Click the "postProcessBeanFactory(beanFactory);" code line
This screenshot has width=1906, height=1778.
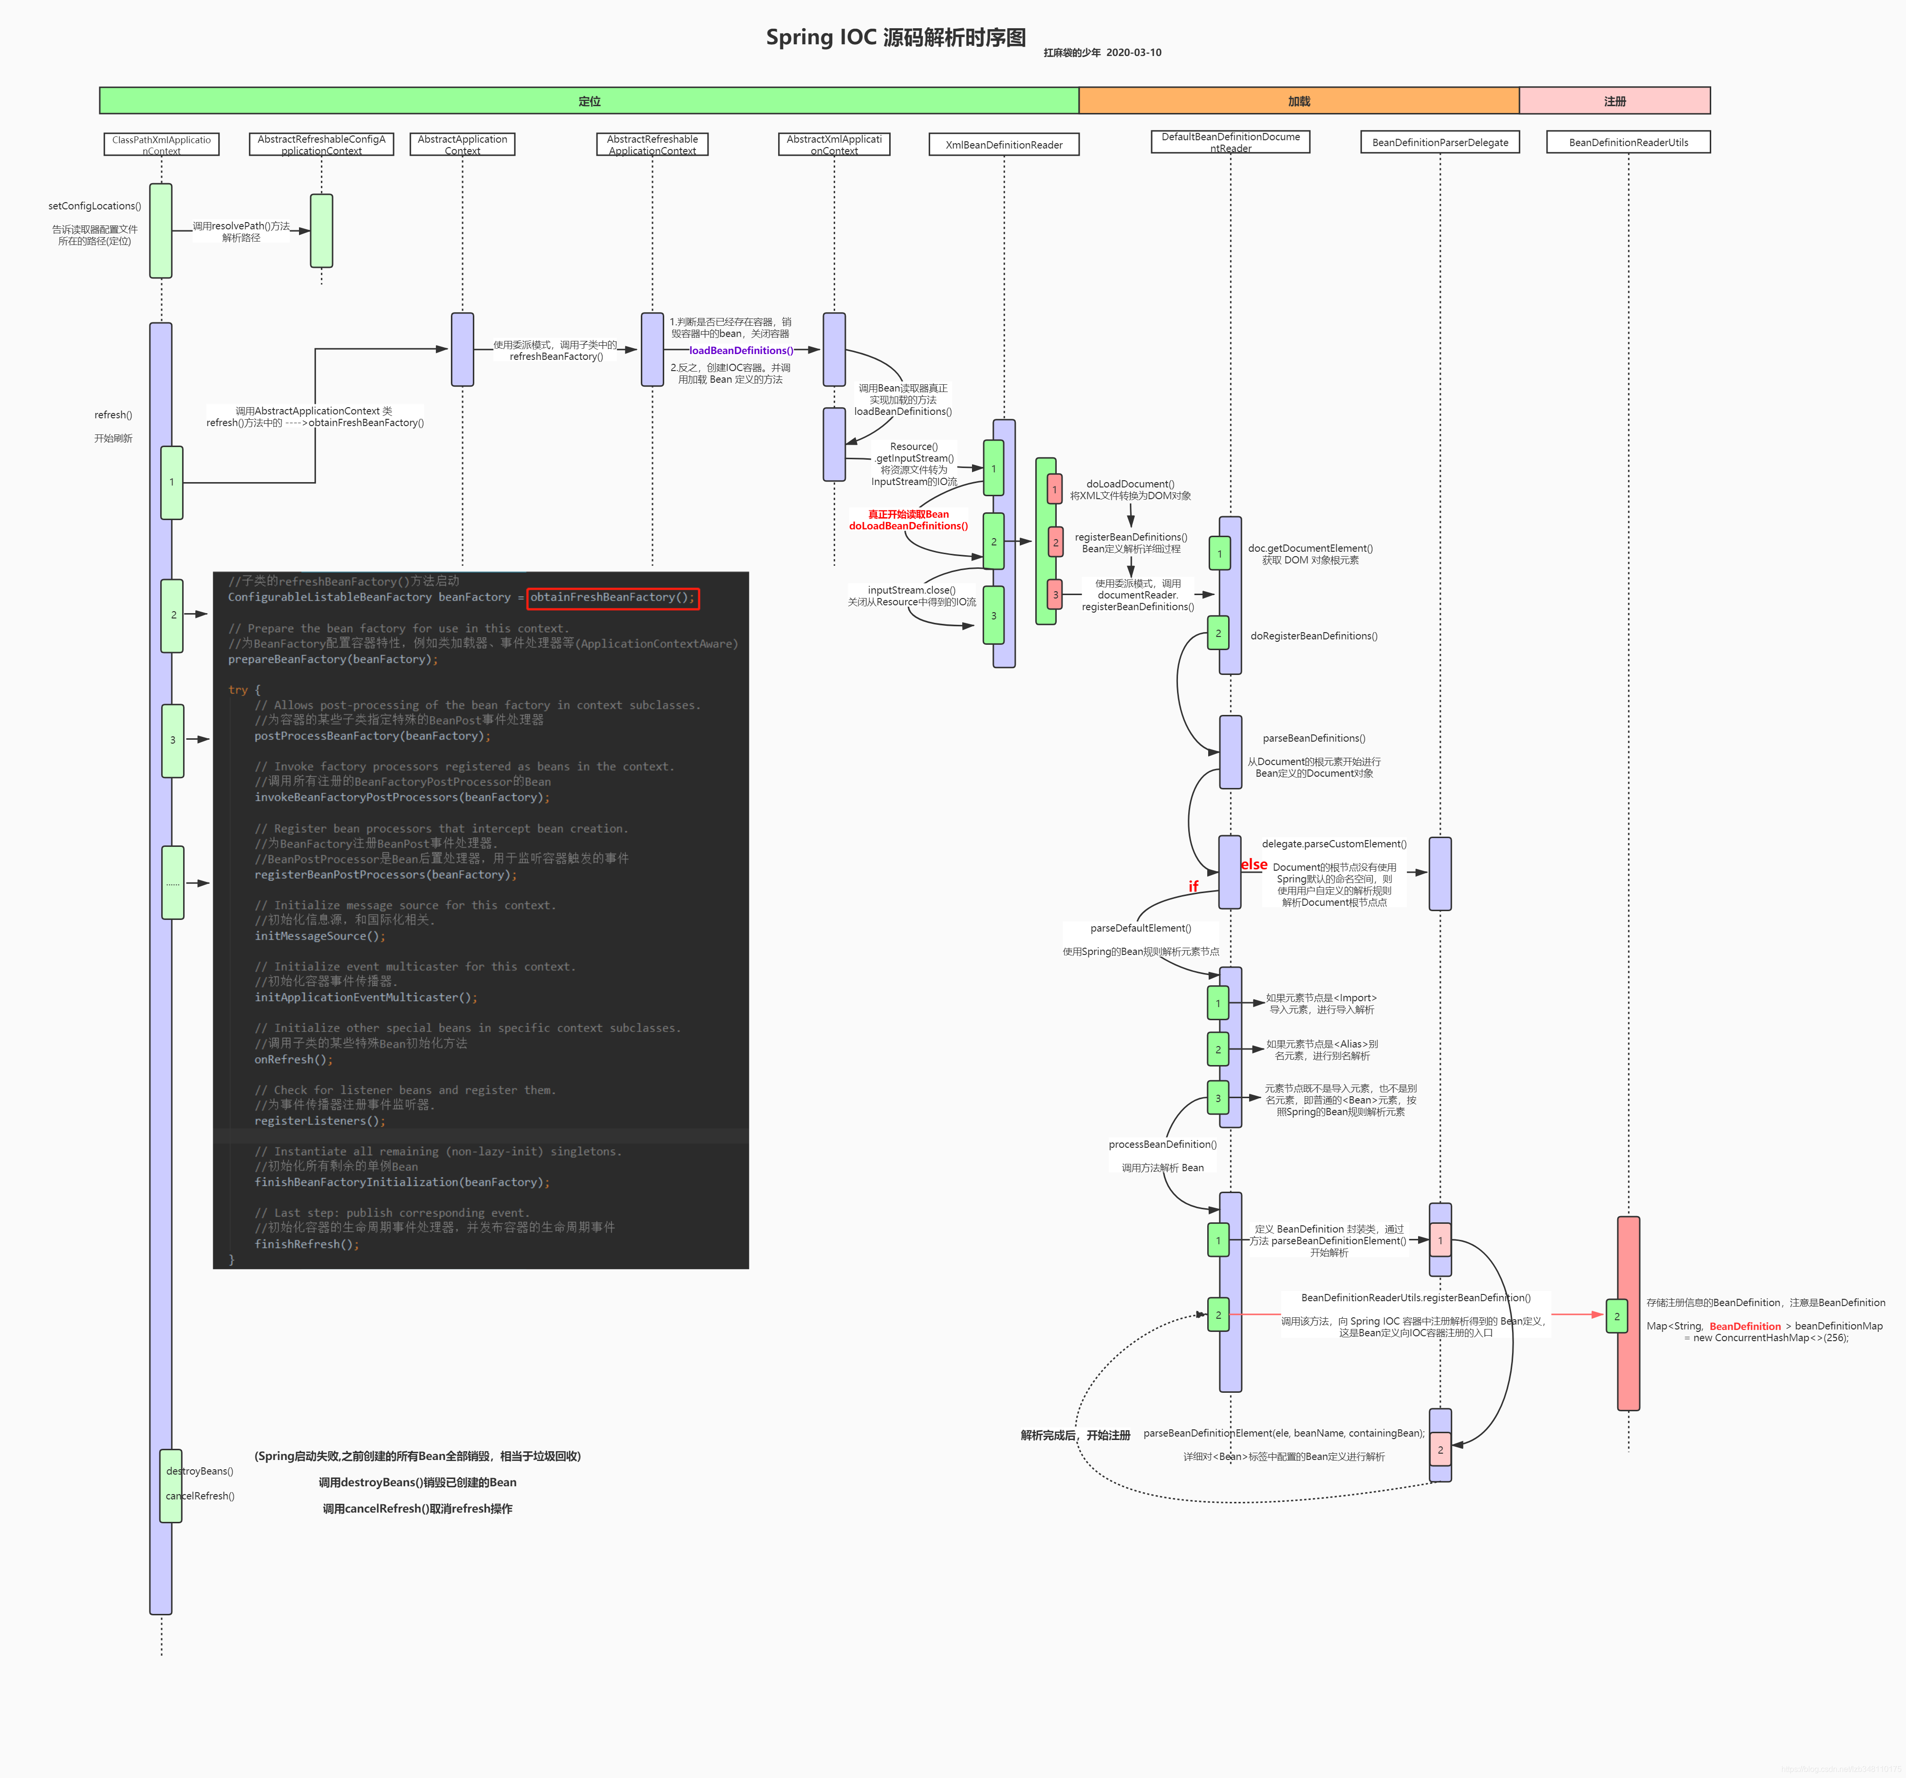pos(372,736)
